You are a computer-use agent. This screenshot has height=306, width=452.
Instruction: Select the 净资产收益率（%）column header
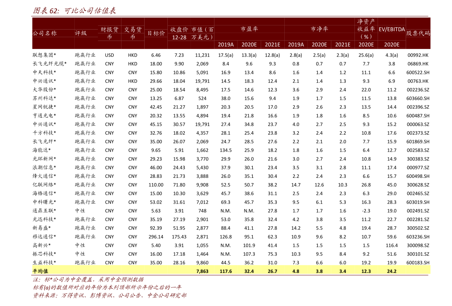coord(366,29)
